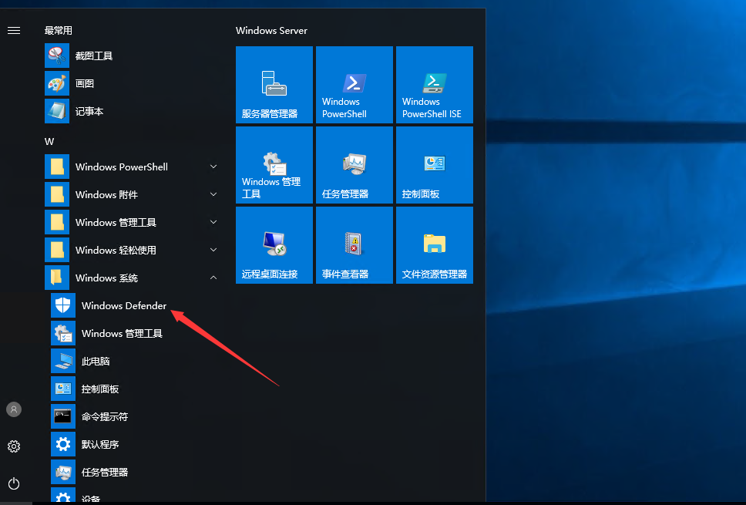The height and width of the screenshot is (505, 746).
Task: Launch the Windows PowerShell ISE tile
Action: 435,85
